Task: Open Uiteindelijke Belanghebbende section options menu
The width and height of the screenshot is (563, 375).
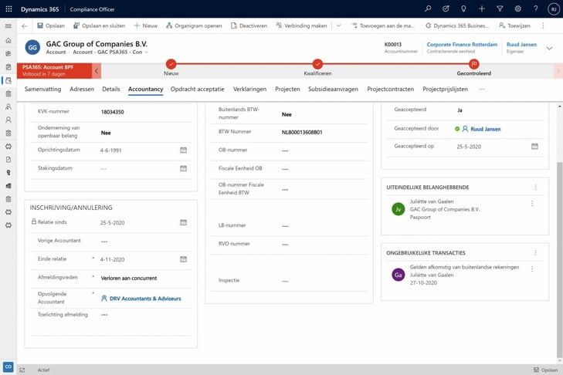Action: click(535, 187)
